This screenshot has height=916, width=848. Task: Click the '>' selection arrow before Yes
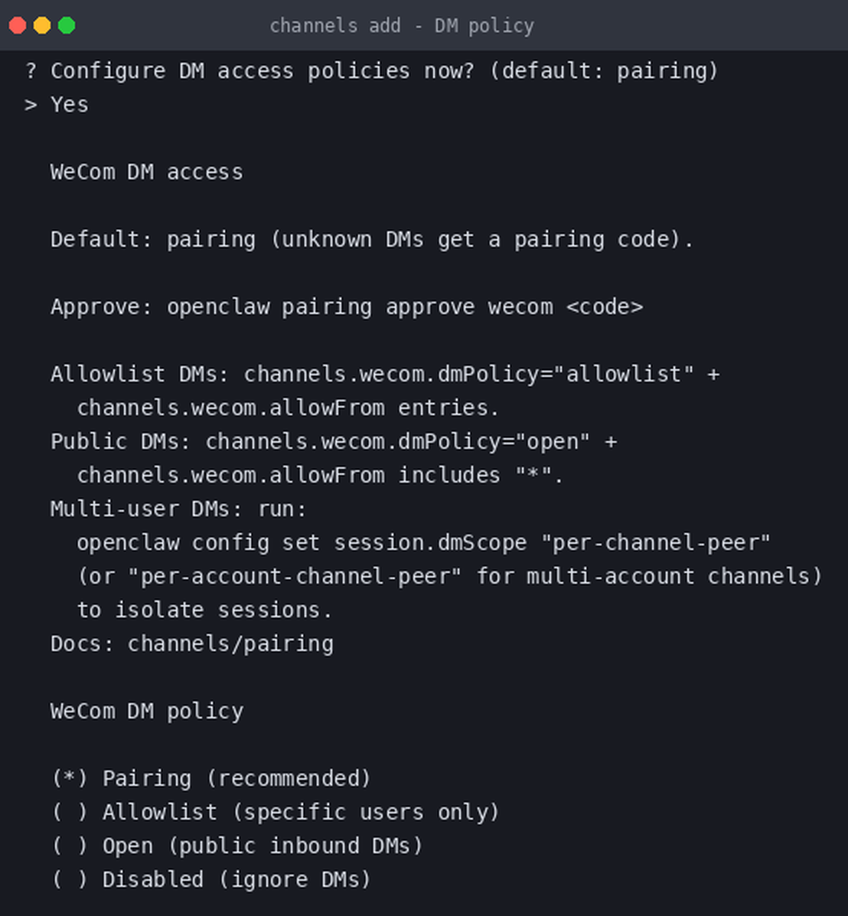pos(31,105)
